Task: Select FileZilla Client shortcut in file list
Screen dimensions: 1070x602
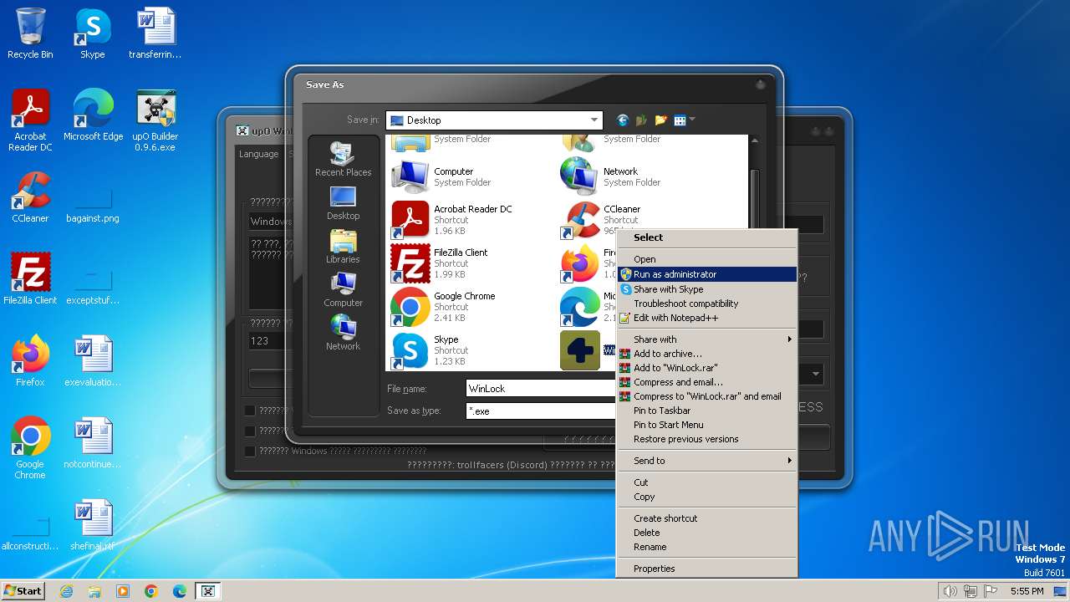Action: click(441, 263)
